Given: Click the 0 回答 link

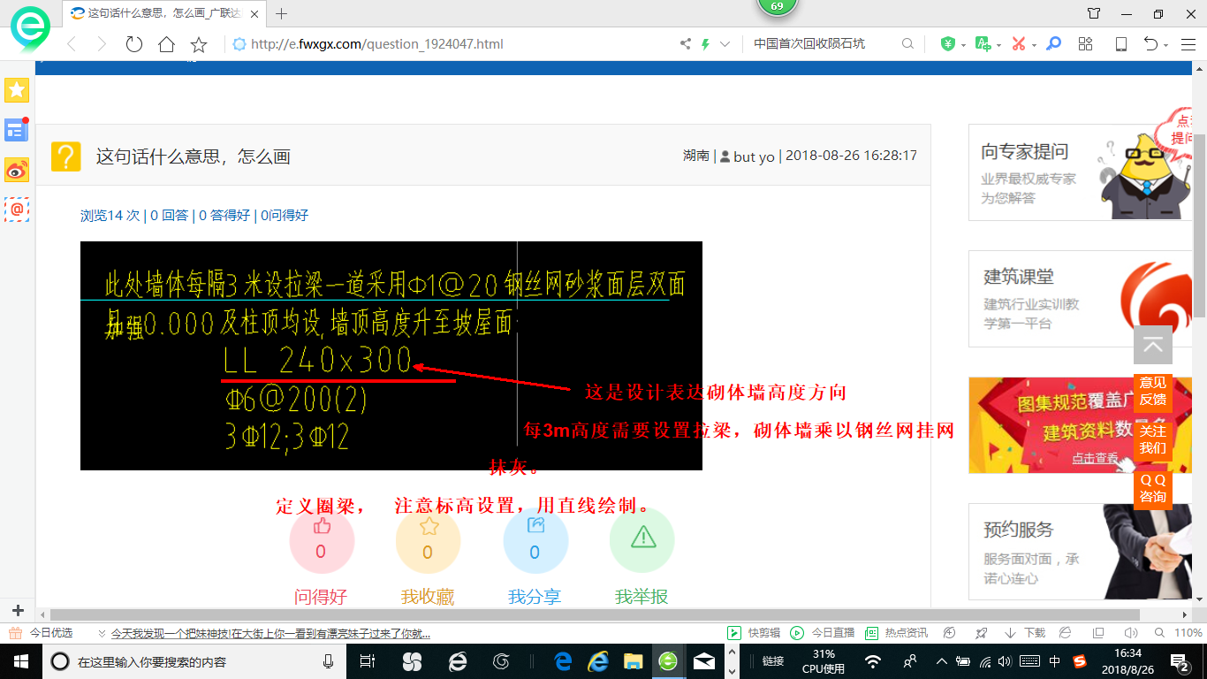Looking at the screenshot, I should tap(169, 215).
